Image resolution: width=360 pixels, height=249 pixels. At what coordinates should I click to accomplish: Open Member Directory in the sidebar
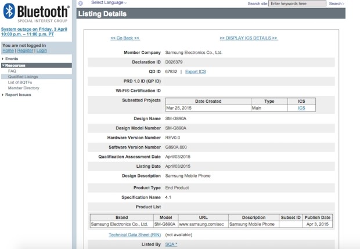coord(24,88)
